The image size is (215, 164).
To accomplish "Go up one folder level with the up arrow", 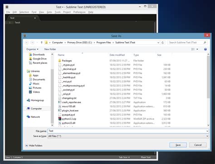I will point(42,43).
